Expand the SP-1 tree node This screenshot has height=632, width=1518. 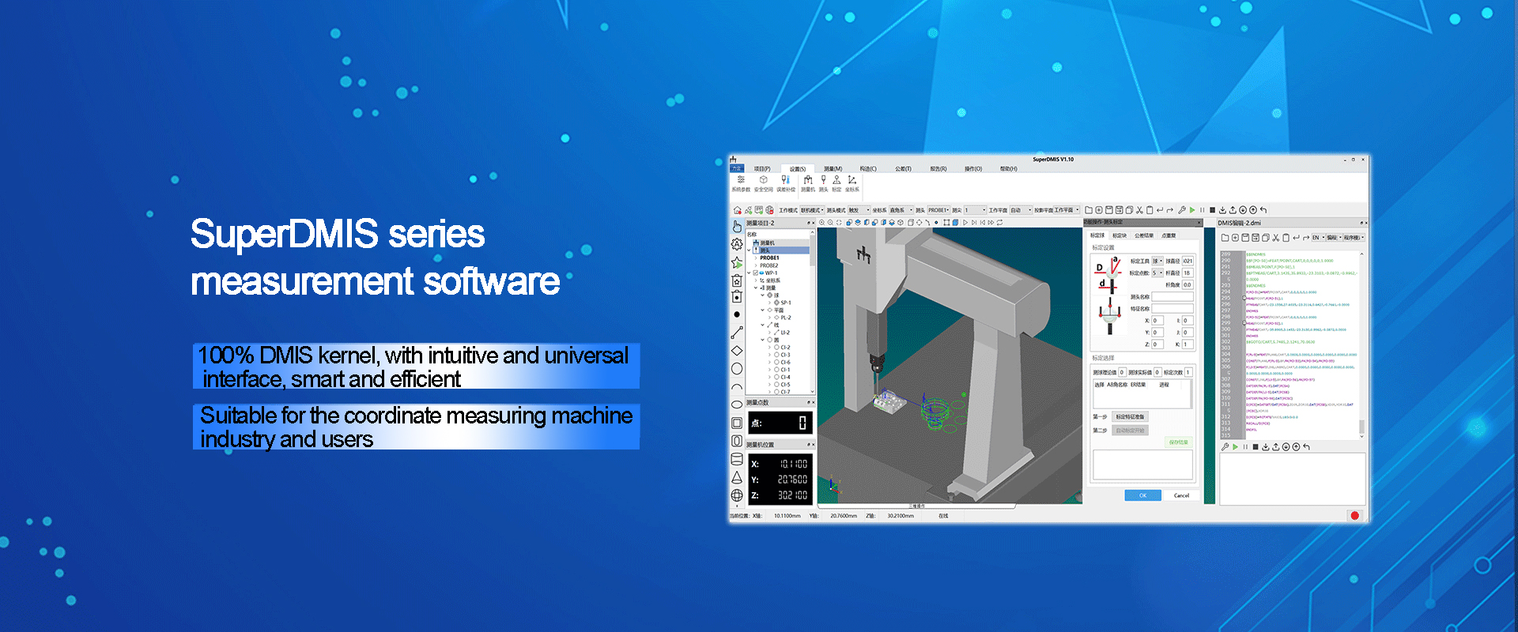tap(769, 303)
